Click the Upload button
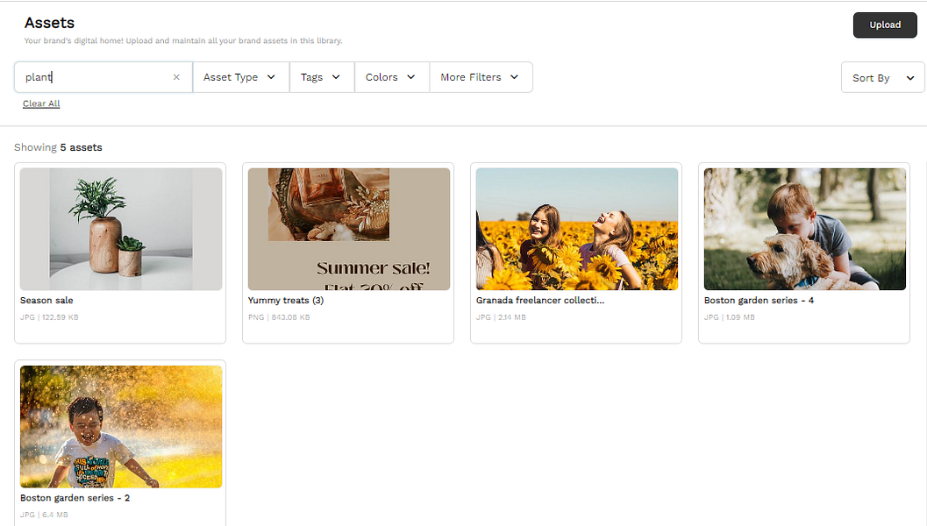The image size is (927, 526). pos(885,25)
